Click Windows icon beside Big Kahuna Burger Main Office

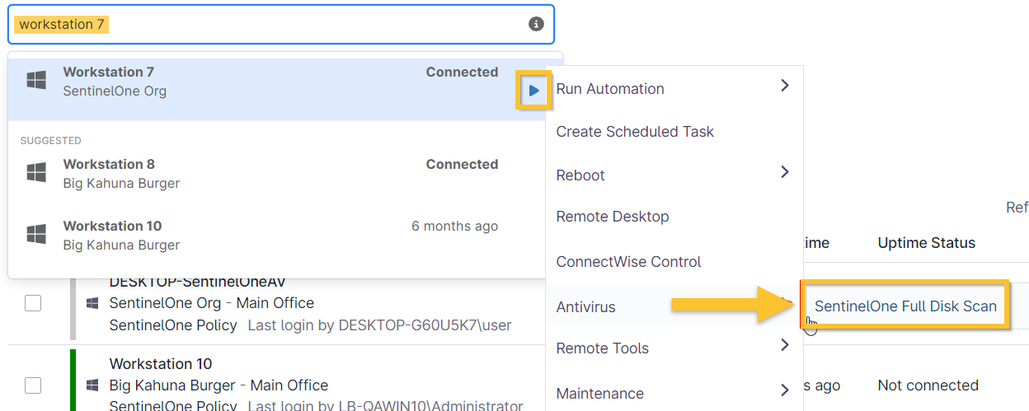92,385
